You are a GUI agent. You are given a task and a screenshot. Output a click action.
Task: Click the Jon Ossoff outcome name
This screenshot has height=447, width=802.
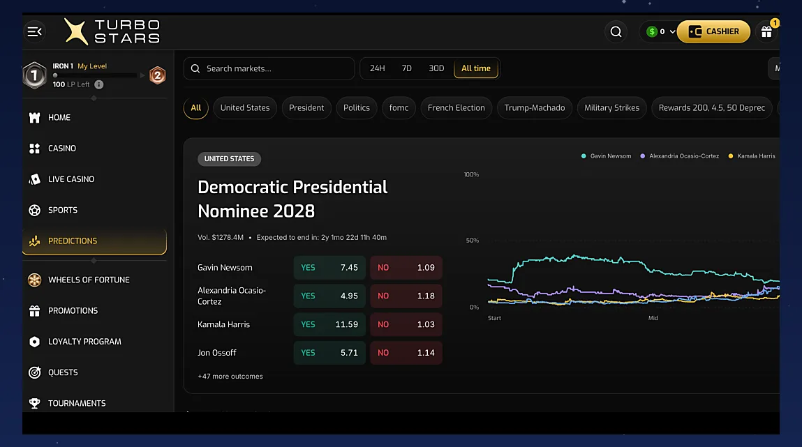(x=217, y=352)
